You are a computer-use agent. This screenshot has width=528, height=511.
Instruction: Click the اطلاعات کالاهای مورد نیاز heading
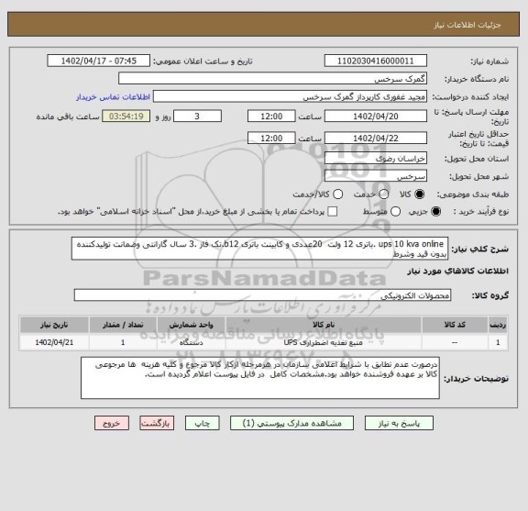458,271
